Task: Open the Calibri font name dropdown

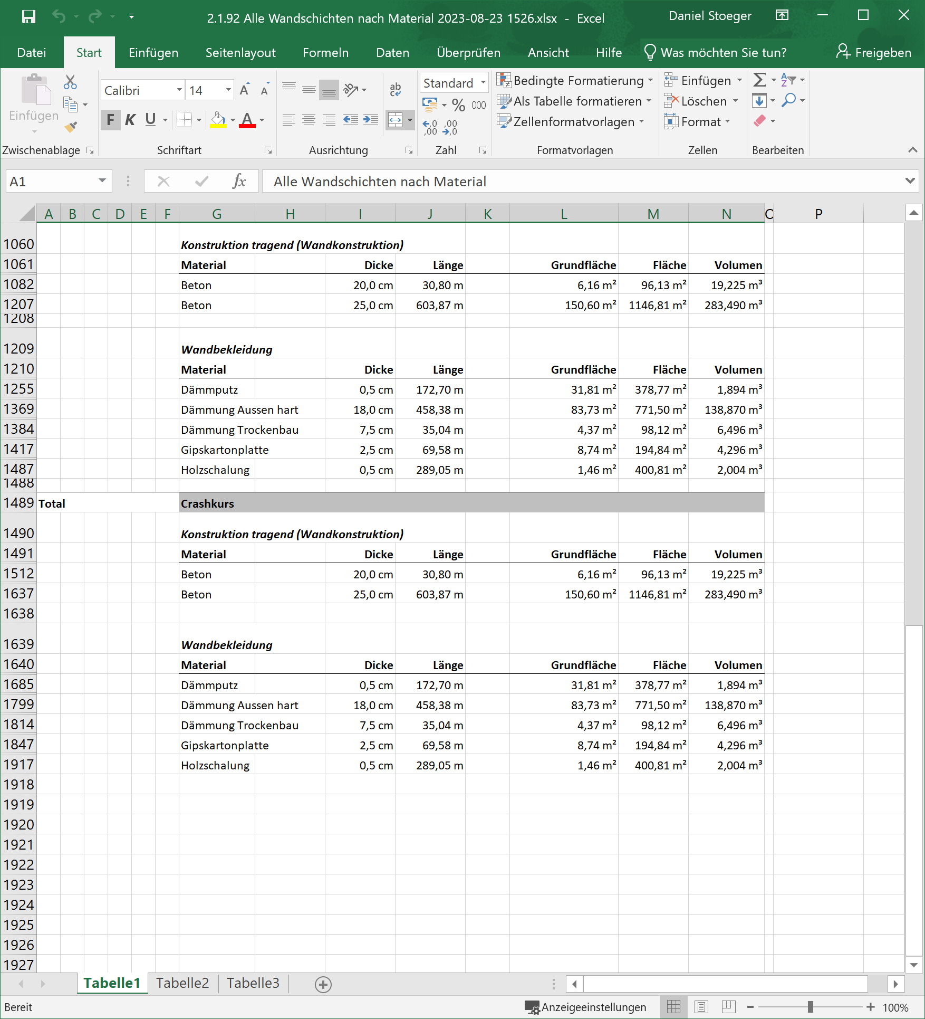Action: coord(179,90)
